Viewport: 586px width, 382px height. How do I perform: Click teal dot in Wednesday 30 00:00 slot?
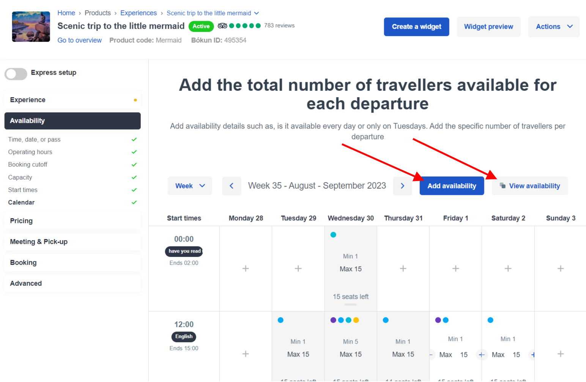(333, 235)
